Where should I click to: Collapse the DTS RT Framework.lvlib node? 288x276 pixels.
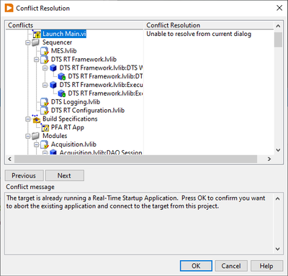point(37,60)
